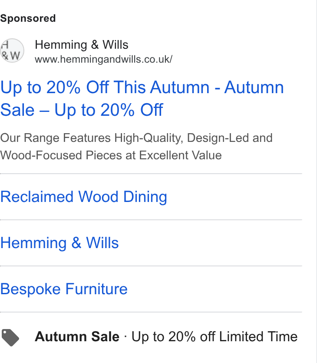Screen dimensions: 317x363
Task: Click the 'Excellent Value' words in description
Action: [x=181, y=155]
